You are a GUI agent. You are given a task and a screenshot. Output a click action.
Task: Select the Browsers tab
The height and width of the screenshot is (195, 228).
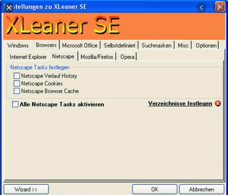46,45
